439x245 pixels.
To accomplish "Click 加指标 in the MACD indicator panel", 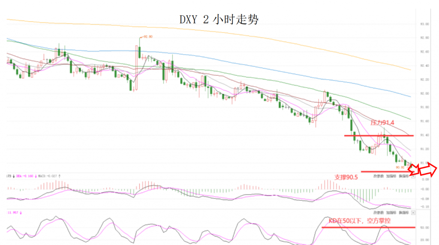I will click(x=391, y=176).
